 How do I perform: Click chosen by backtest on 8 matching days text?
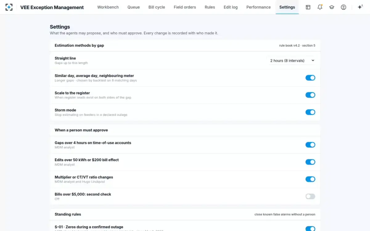(x=107, y=80)
